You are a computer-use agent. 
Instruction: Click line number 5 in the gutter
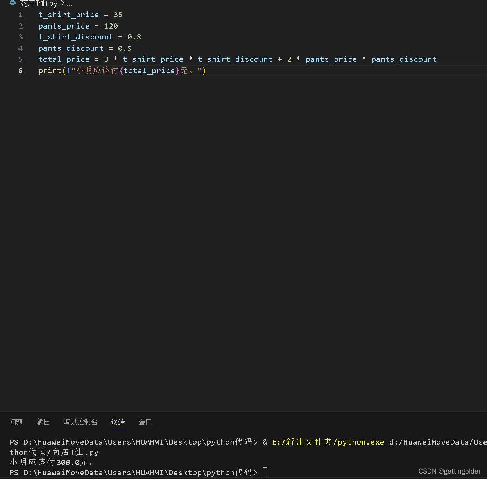(21, 59)
